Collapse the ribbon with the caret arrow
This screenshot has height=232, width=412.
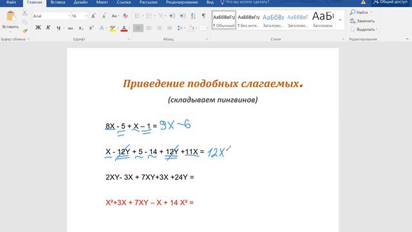(x=407, y=39)
